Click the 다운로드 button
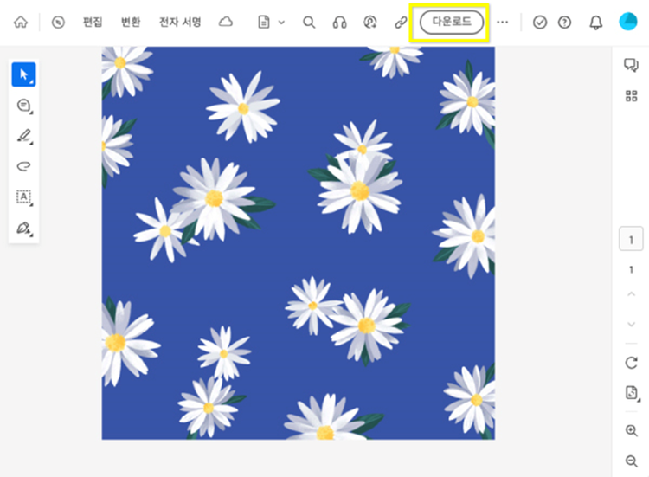The width and height of the screenshot is (649, 477). click(x=452, y=22)
